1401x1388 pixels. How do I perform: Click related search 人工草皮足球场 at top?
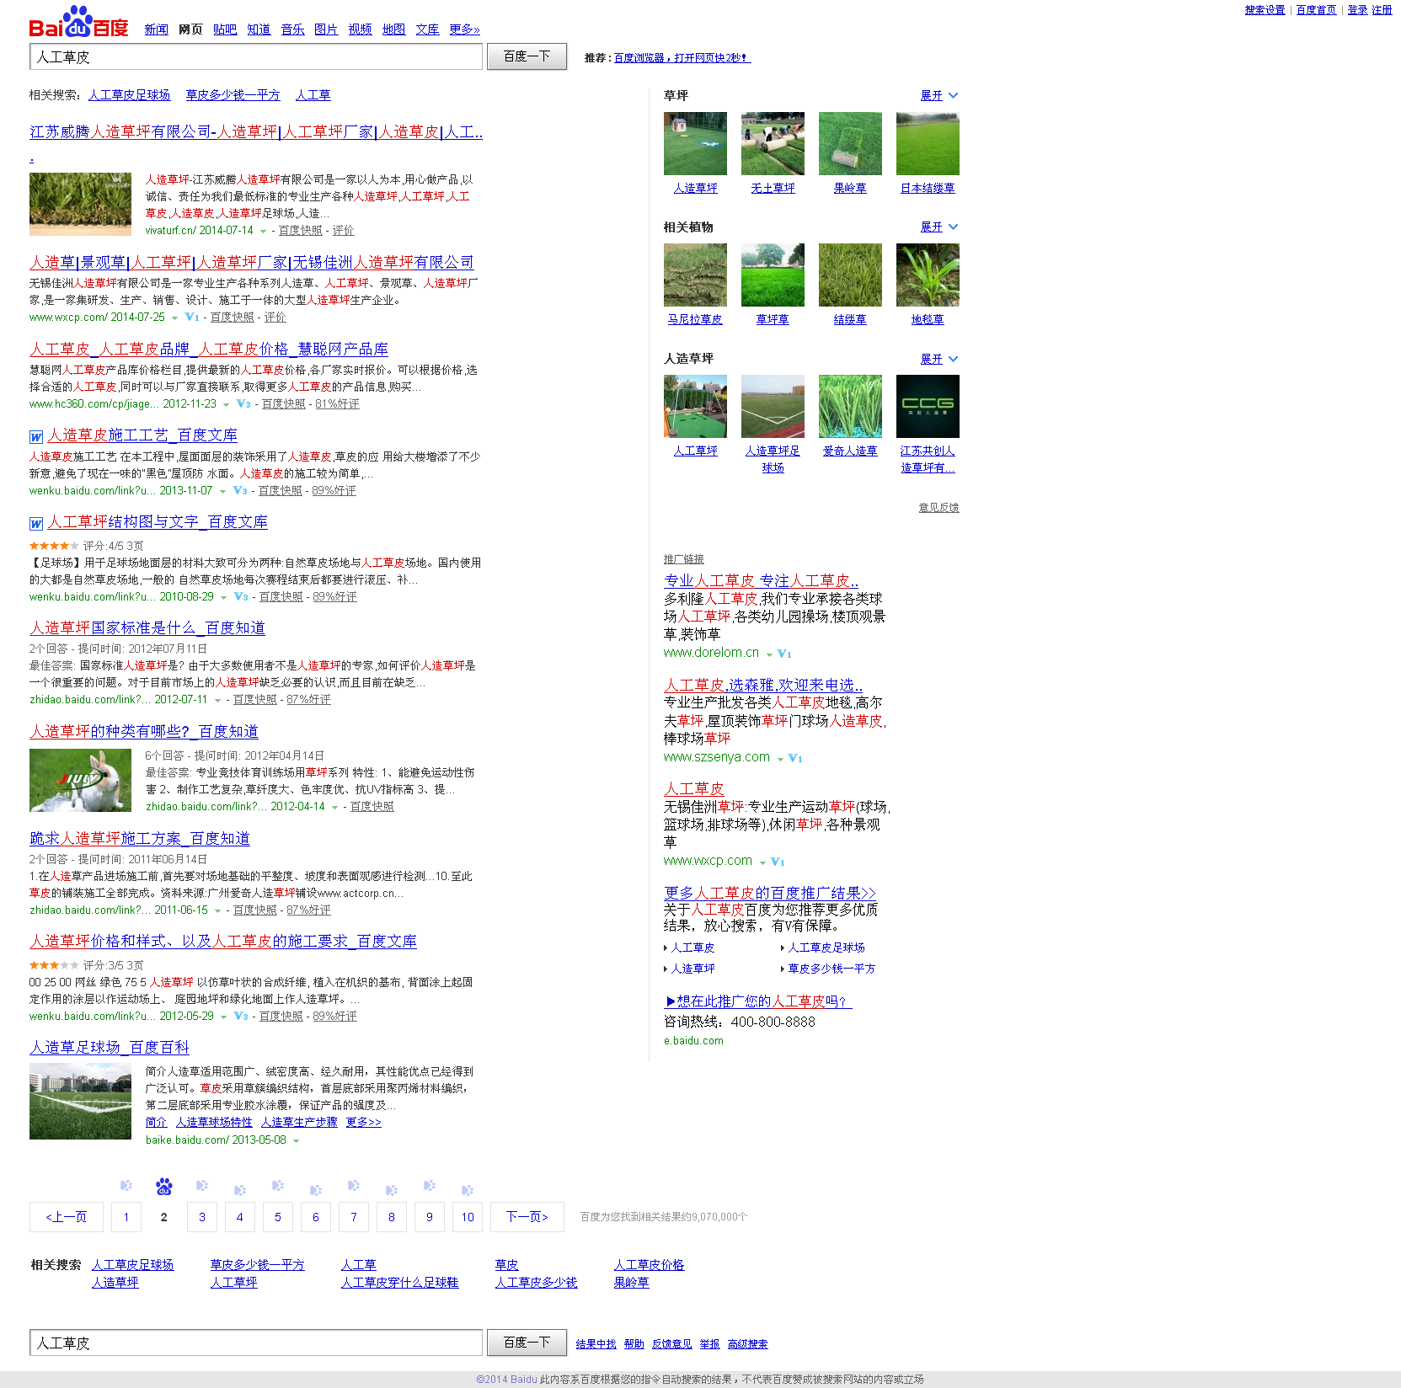130,95
